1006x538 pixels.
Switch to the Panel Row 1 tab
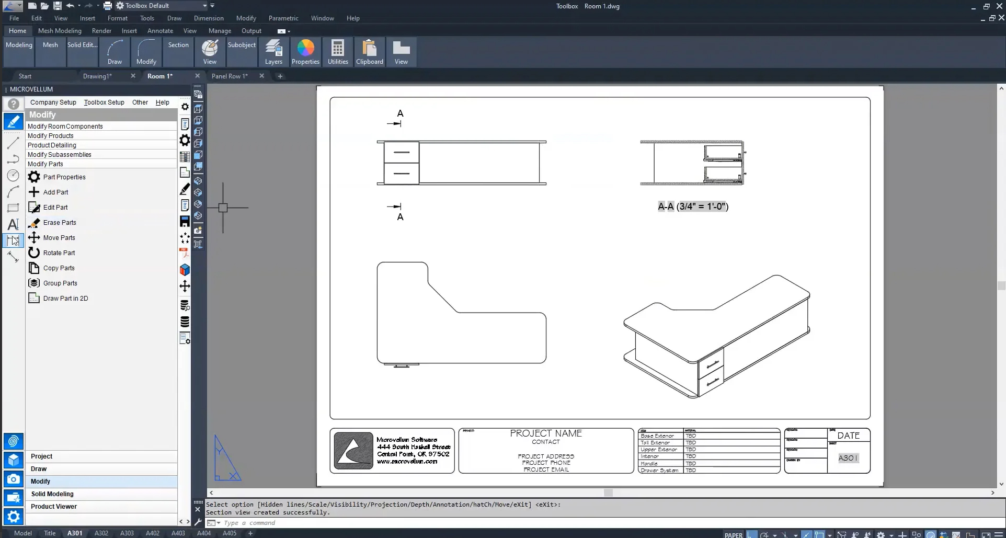click(230, 76)
